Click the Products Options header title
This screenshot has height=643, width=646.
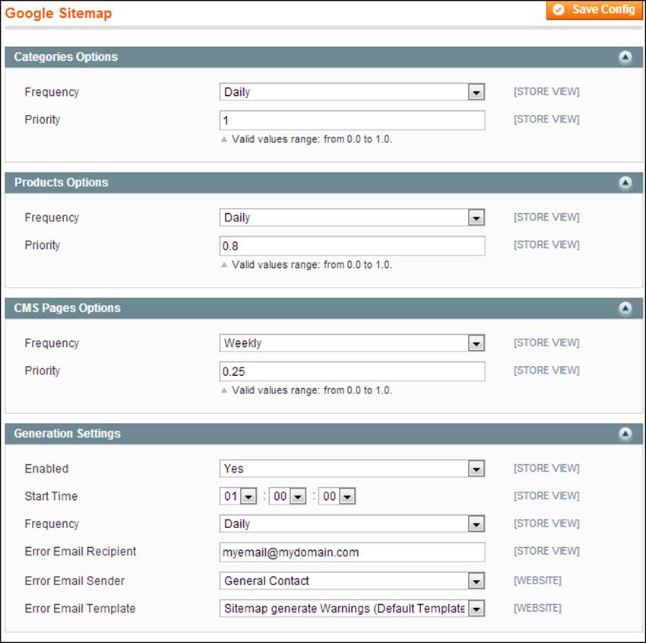click(62, 183)
